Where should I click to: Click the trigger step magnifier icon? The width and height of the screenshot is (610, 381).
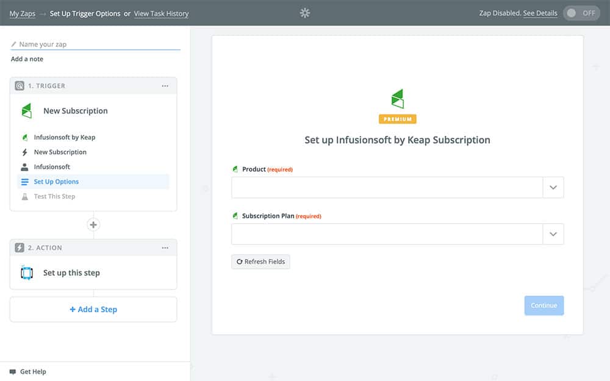[20, 86]
